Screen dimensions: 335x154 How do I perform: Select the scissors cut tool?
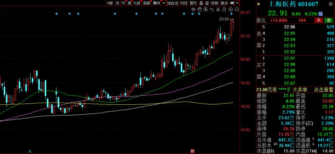pyautogui.click(x=218, y=10)
